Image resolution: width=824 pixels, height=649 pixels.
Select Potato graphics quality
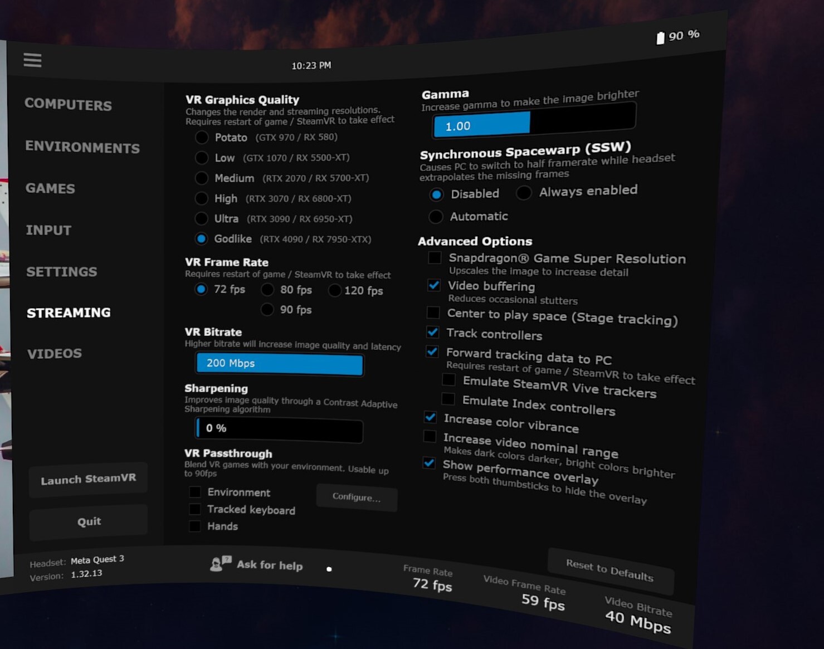pos(202,137)
